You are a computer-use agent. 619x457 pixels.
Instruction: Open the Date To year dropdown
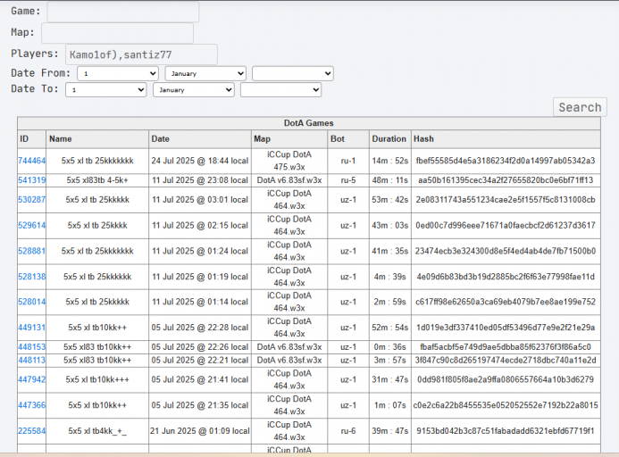tap(281, 89)
